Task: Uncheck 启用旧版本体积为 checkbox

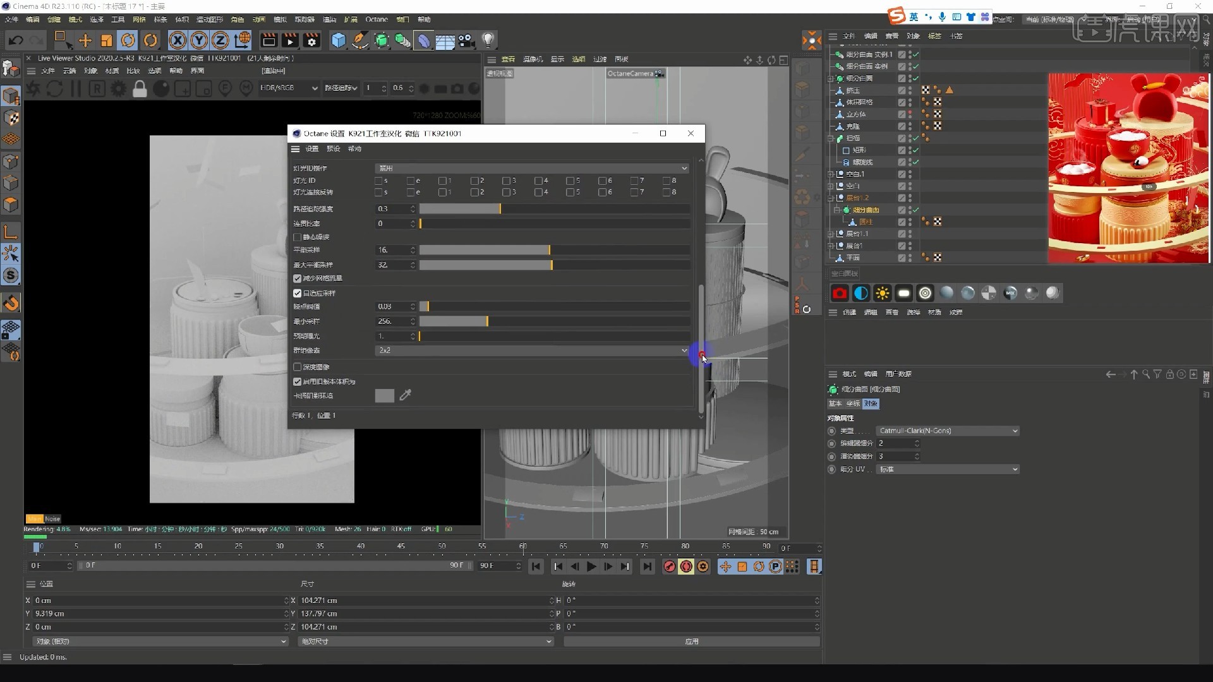Action: [298, 381]
